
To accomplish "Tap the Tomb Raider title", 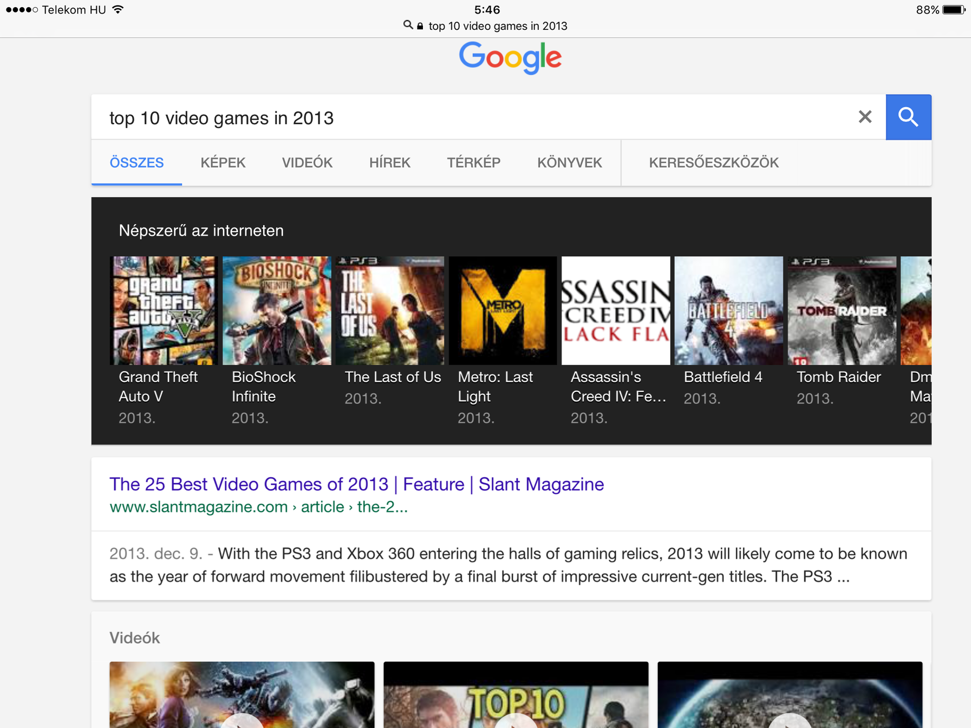I will point(839,377).
